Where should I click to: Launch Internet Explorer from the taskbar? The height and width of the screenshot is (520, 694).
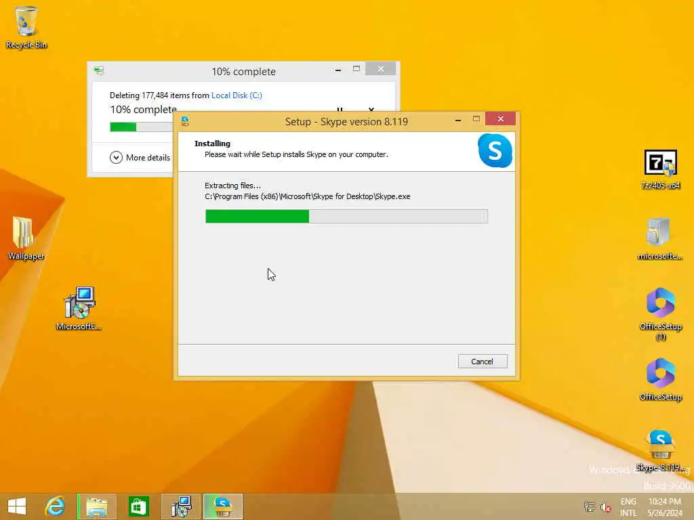(55, 506)
